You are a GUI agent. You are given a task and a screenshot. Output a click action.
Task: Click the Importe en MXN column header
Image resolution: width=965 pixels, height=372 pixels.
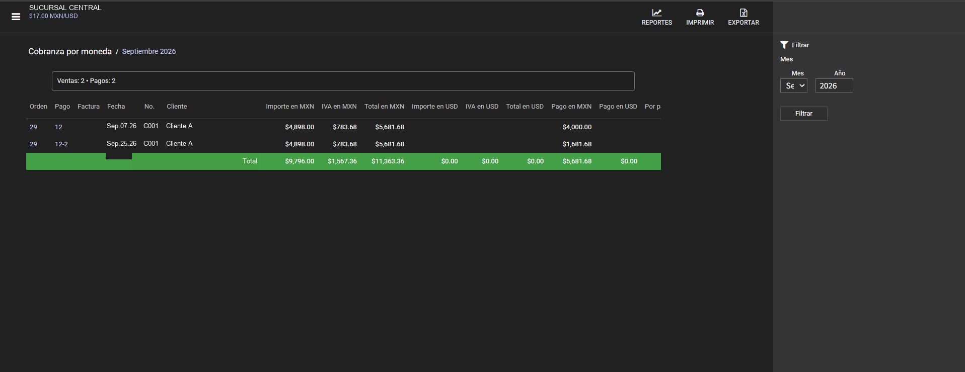click(x=290, y=107)
